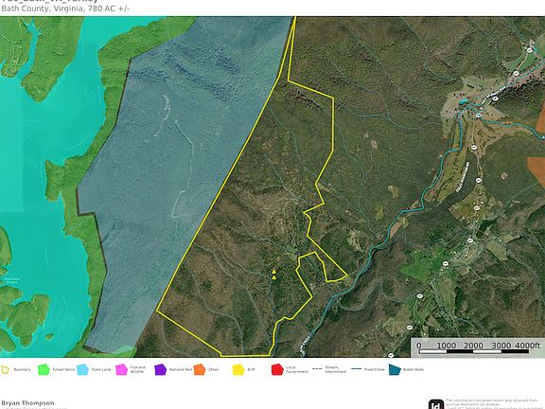The image size is (545, 409).
Task: Click the black 'id' logo icon
Action: point(436,404)
